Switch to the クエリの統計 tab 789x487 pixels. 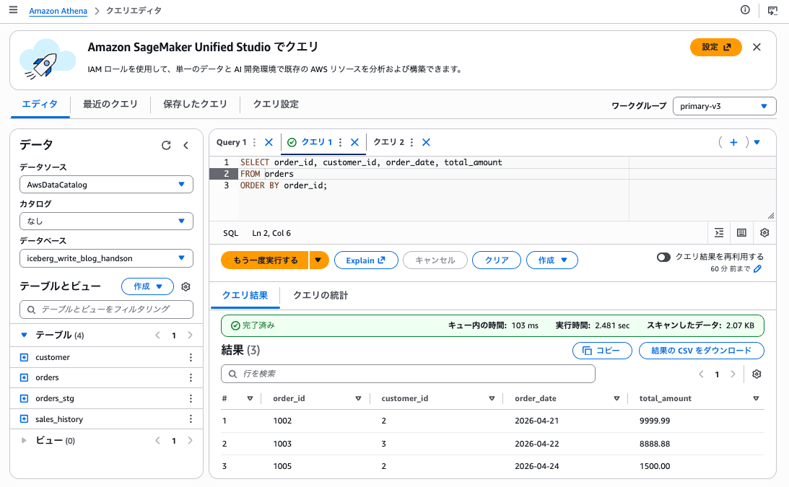click(320, 294)
